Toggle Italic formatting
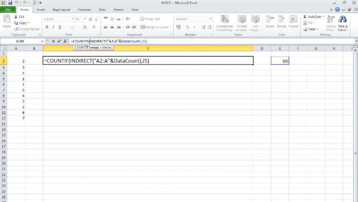The width and height of the screenshot is (358, 202). click(52, 27)
